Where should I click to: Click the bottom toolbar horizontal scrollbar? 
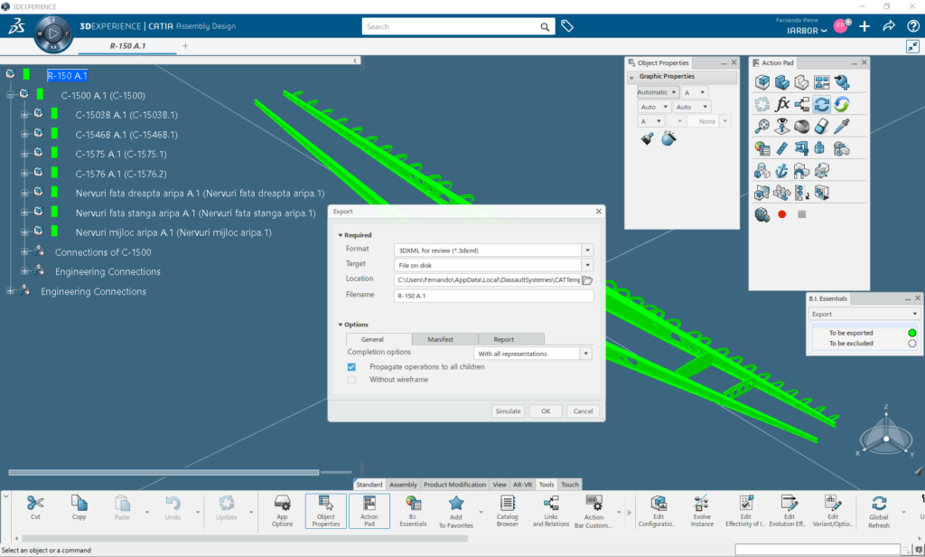pos(245,538)
